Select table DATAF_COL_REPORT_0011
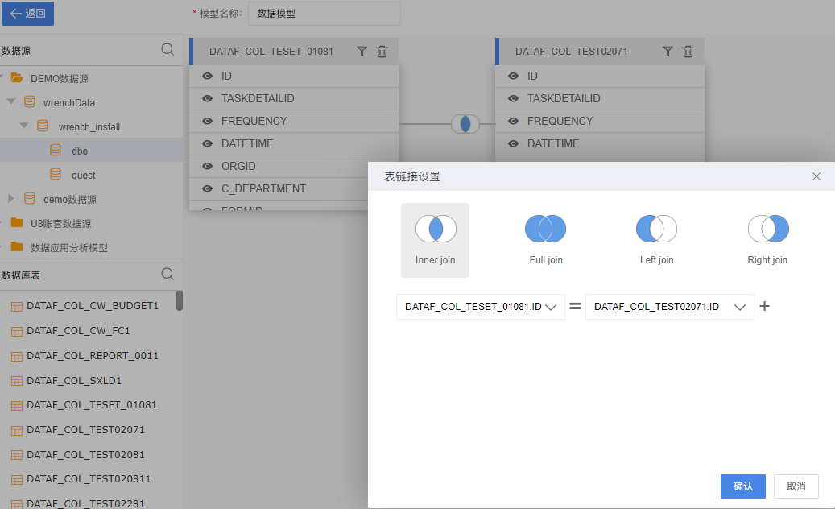 [x=91, y=356]
